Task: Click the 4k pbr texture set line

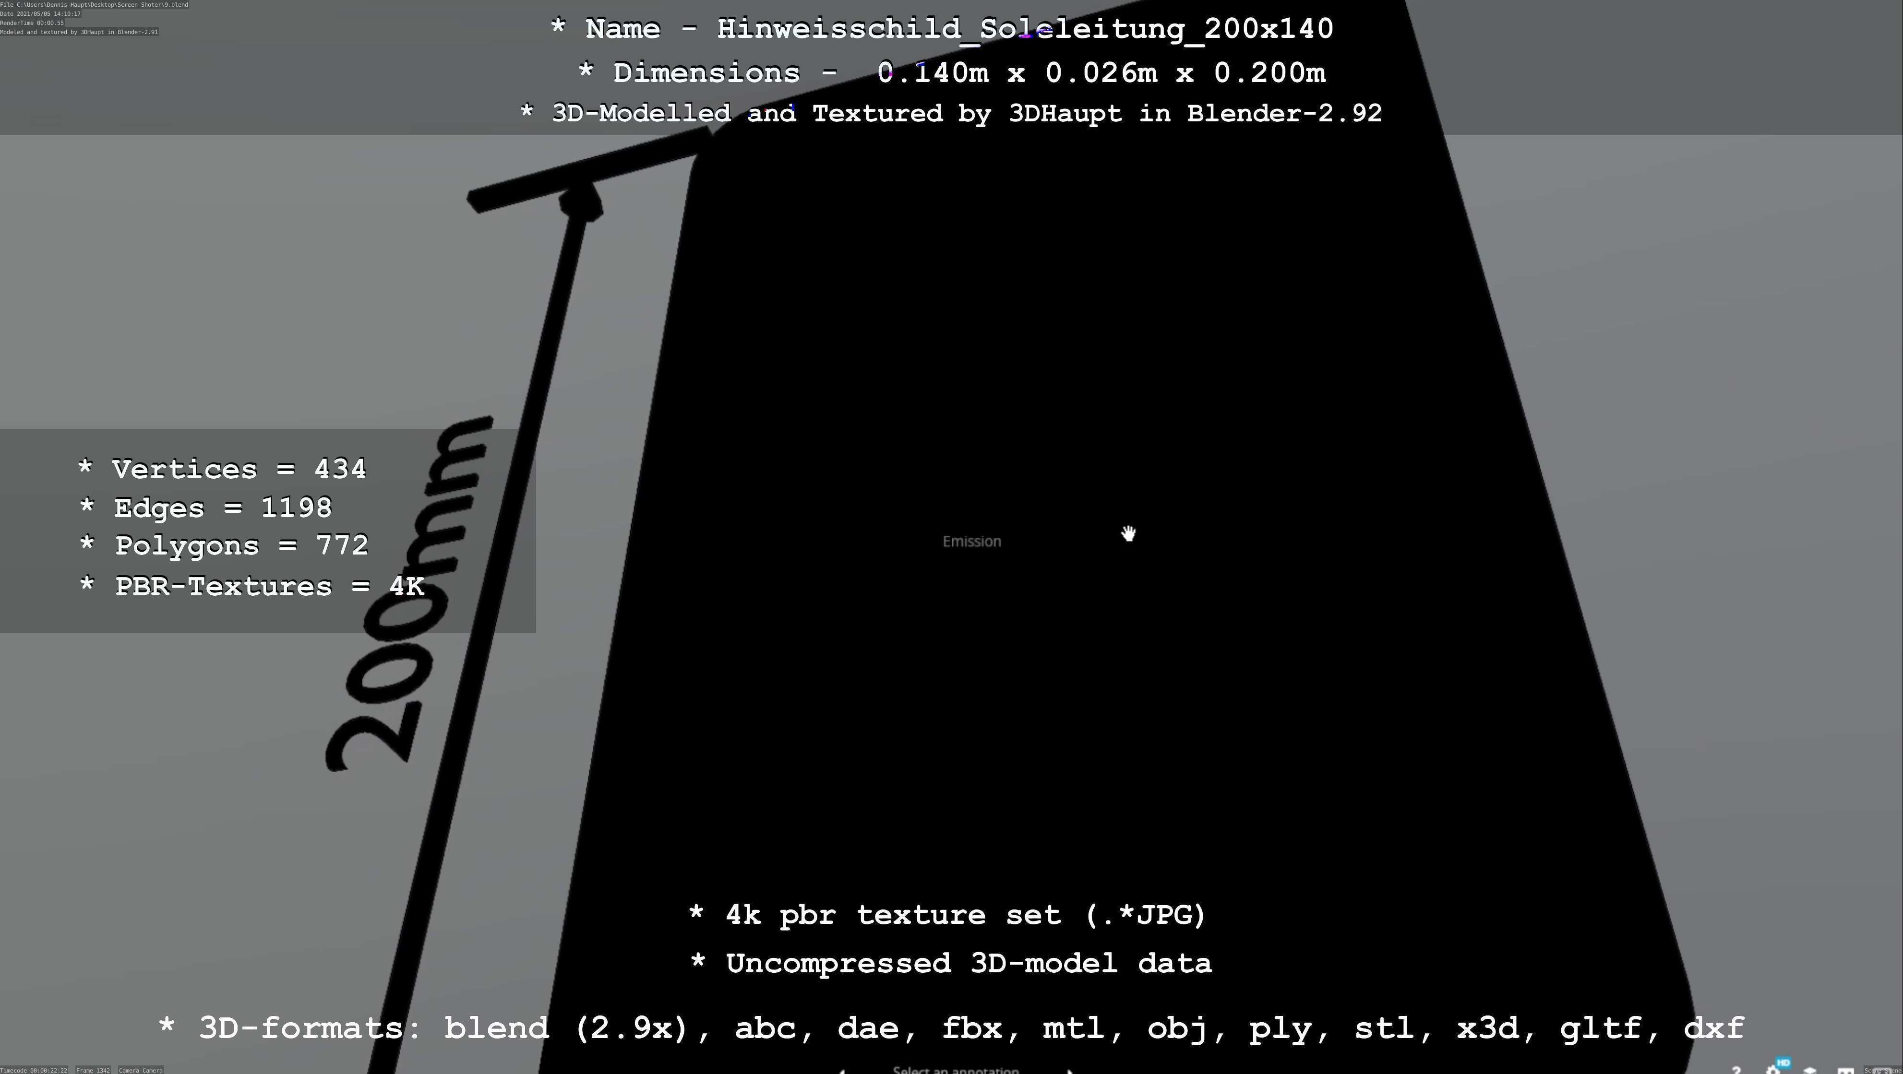Action: click(948, 915)
